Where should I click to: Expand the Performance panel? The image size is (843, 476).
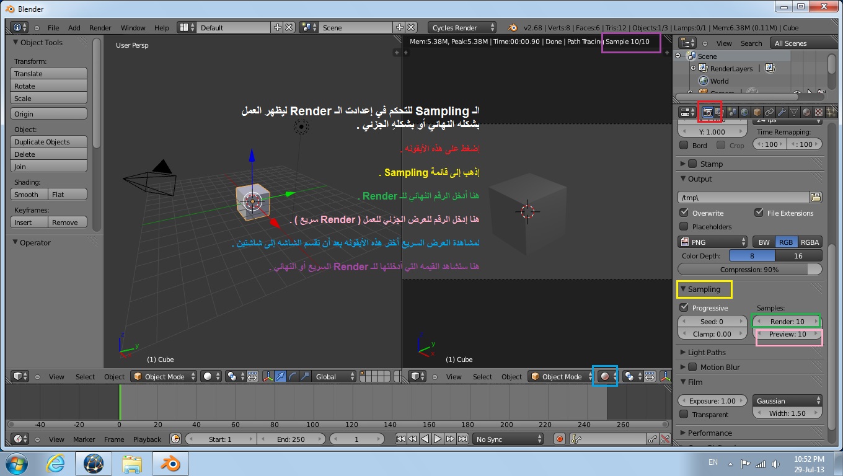pyautogui.click(x=683, y=433)
